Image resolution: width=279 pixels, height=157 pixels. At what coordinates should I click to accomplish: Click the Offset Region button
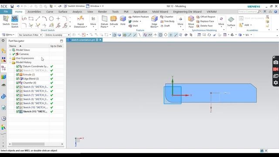pos(206,17)
